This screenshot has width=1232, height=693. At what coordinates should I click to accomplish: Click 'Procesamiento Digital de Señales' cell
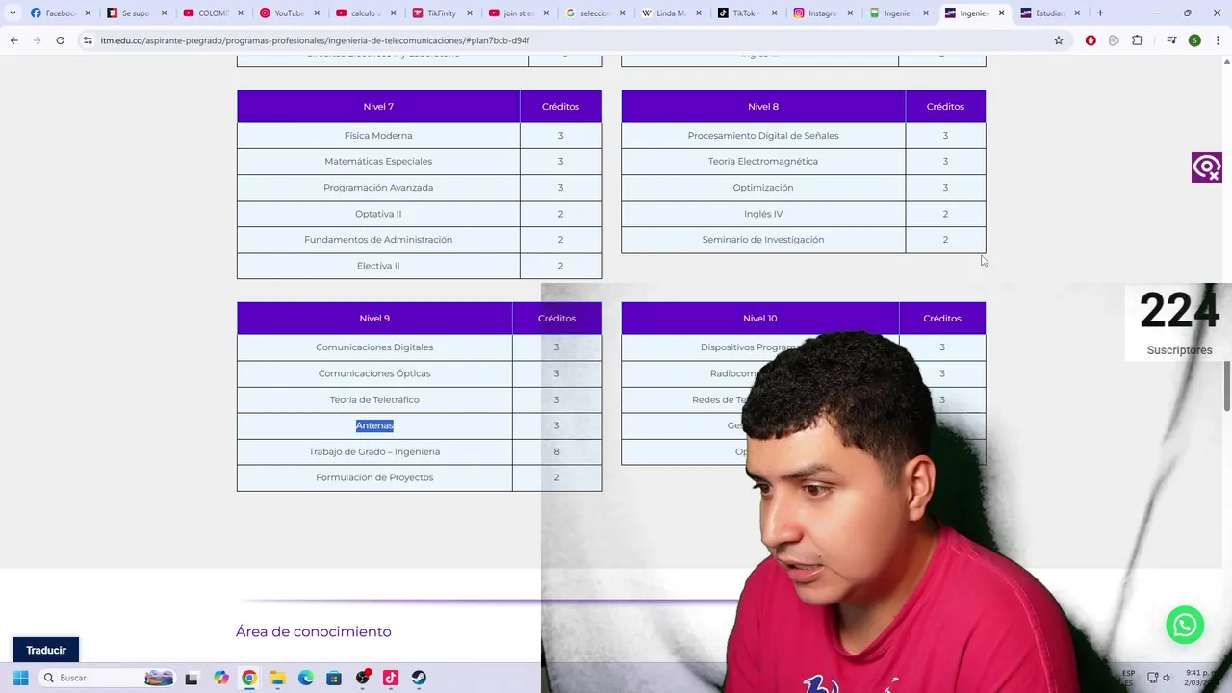coord(763,136)
